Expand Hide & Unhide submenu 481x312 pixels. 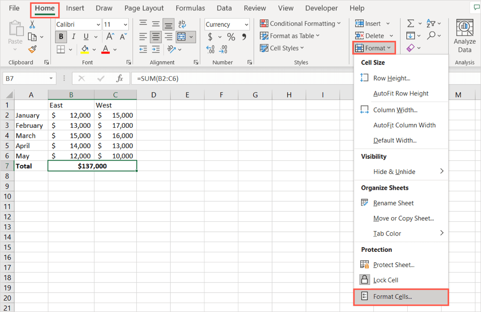pyautogui.click(x=401, y=172)
